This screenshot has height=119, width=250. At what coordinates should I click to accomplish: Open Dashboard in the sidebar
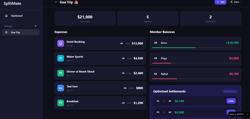[x=21, y=16]
